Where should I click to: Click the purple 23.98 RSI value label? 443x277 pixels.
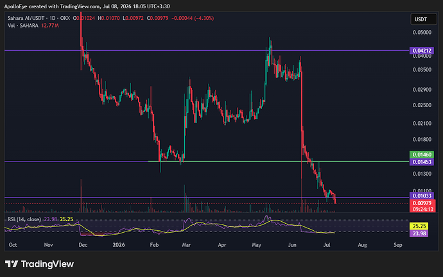(x=419, y=233)
